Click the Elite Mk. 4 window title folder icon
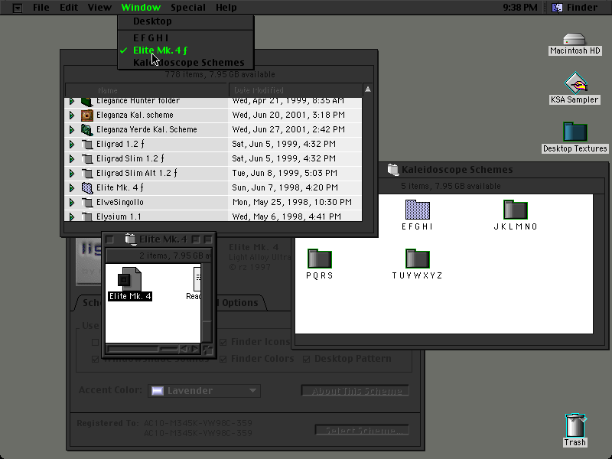 130,239
